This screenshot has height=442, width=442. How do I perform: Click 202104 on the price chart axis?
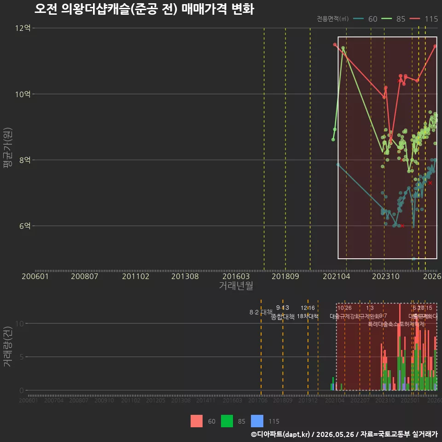(336, 276)
